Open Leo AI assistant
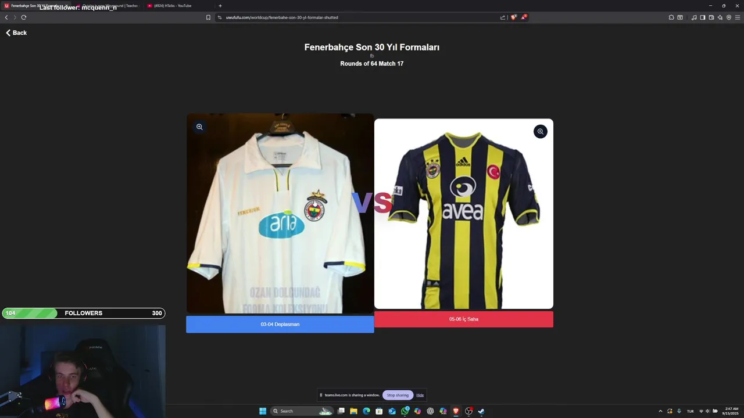Screen dimensions: 744x418 [x=720, y=17]
